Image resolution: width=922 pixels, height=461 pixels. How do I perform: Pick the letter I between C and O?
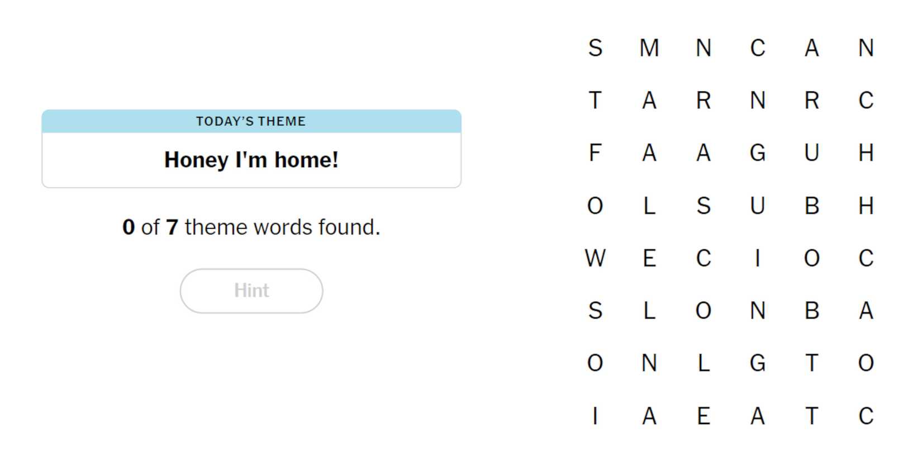758,258
